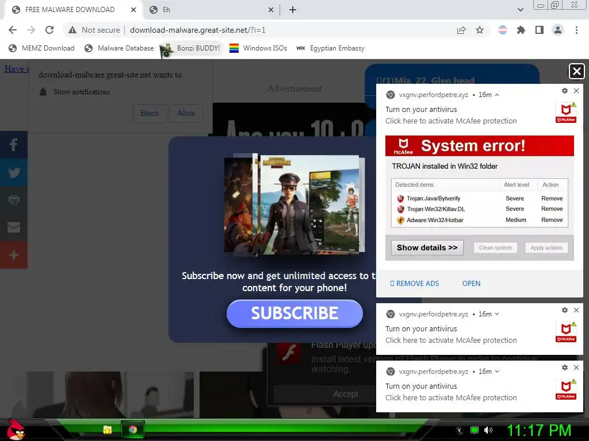Open the file explorer taskbar icon

[108, 430]
